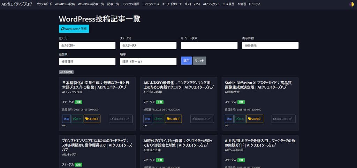Toggle the dark/light theme icon

point(351,4)
